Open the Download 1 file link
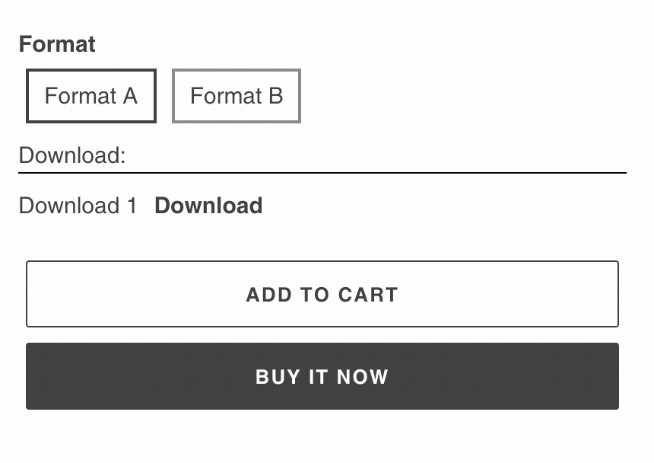This screenshot has height=463, width=654. pos(208,206)
